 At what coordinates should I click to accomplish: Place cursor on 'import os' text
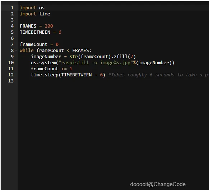[x=32, y=8]
